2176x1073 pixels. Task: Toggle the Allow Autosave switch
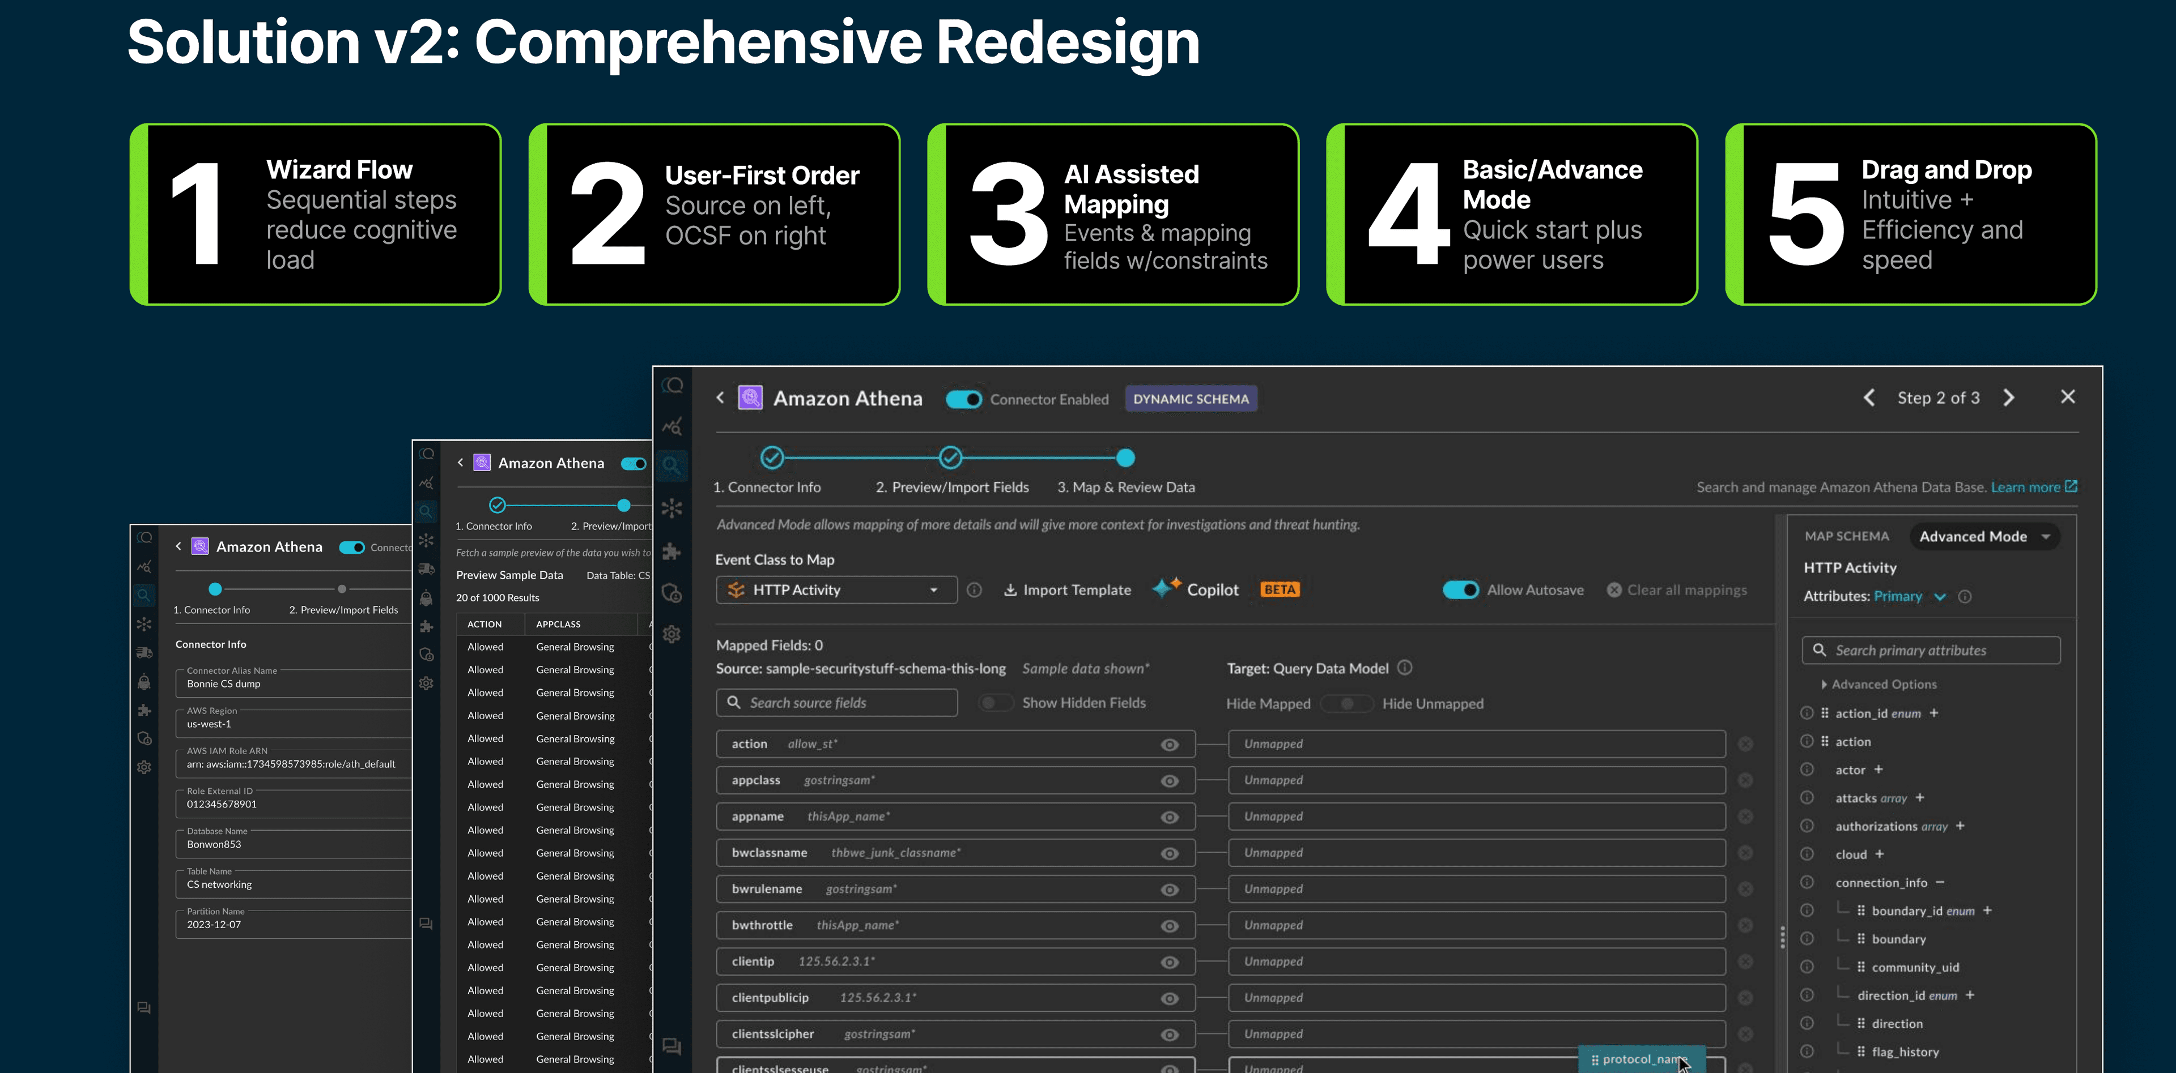coord(1460,590)
